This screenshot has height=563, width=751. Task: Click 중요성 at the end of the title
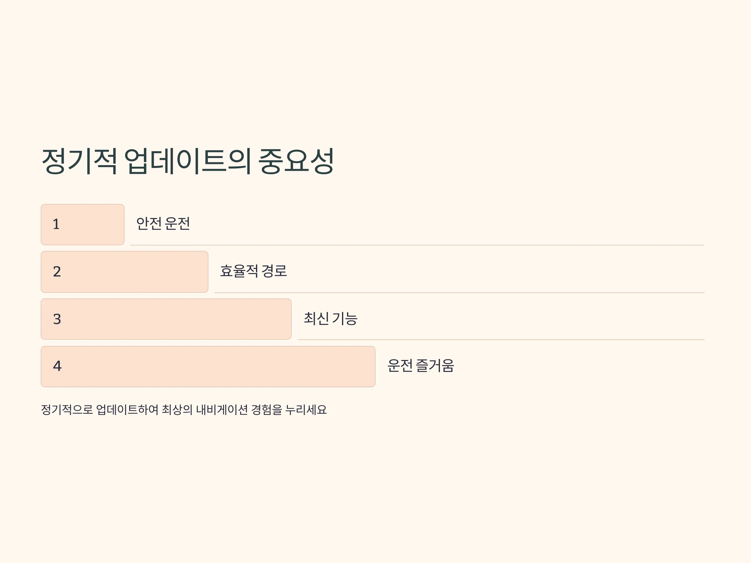click(296, 161)
